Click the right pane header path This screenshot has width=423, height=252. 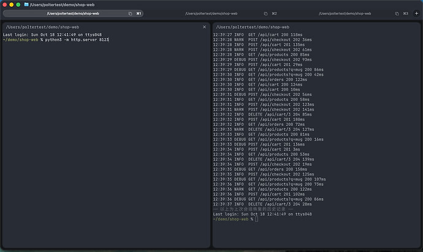pos(253,27)
